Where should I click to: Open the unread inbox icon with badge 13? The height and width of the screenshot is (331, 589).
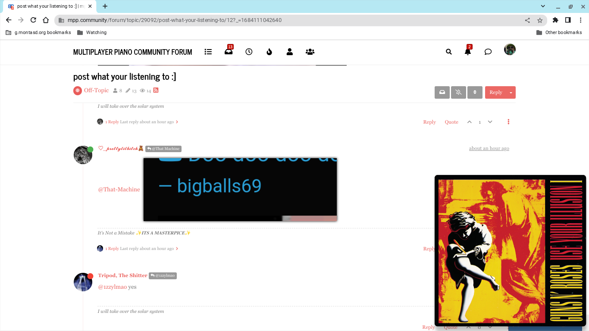point(229,51)
